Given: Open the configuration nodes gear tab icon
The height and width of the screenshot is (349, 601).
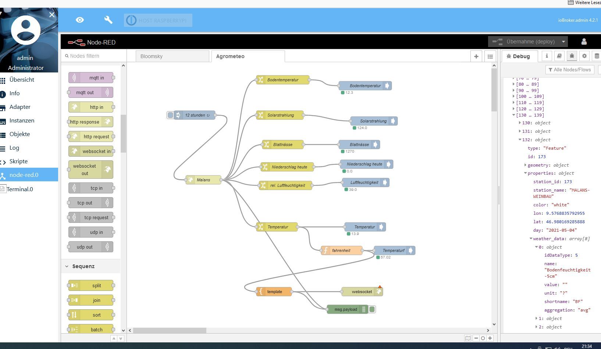Looking at the screenshot, I should pos(584,56).
